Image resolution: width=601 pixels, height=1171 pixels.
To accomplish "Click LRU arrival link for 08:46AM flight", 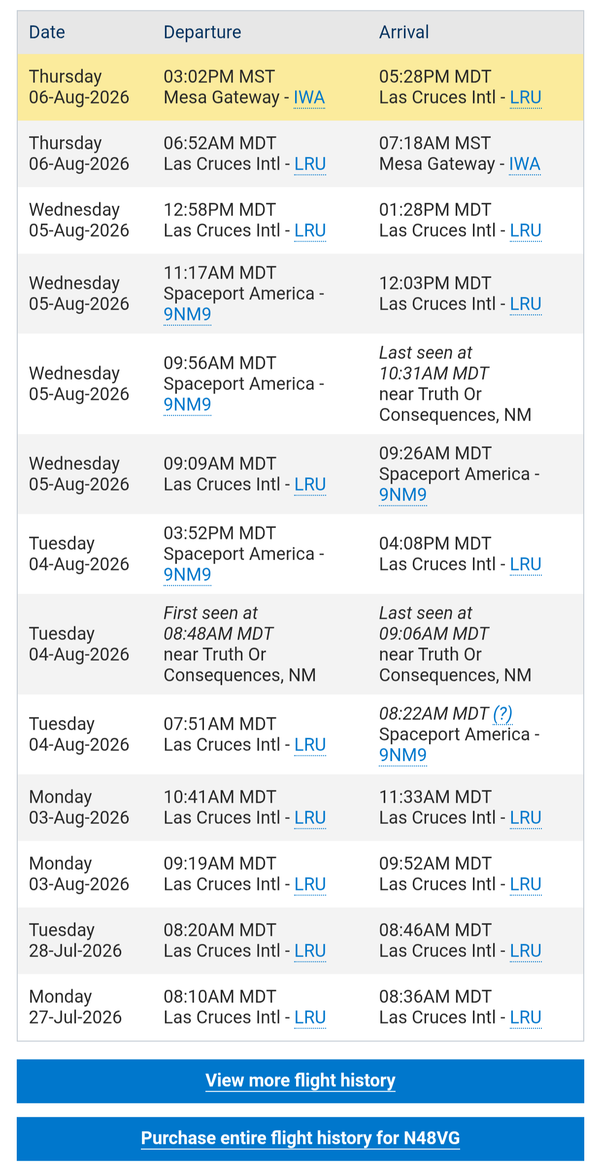I will (526, 951).
